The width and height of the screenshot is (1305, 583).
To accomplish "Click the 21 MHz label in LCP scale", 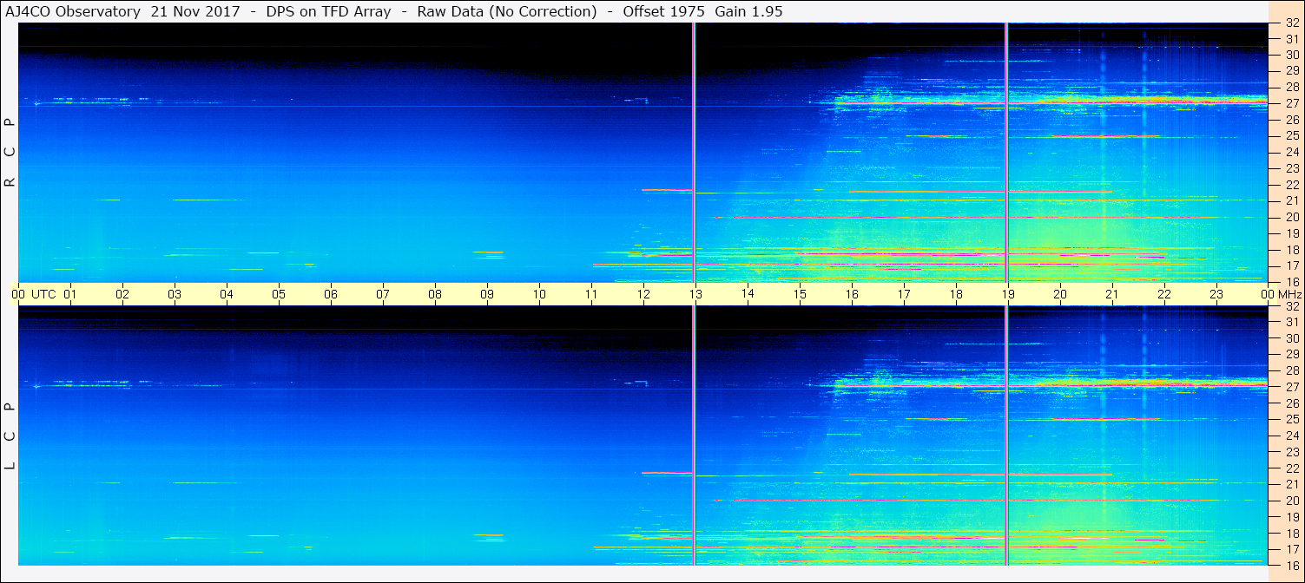I will (1292, 484).
